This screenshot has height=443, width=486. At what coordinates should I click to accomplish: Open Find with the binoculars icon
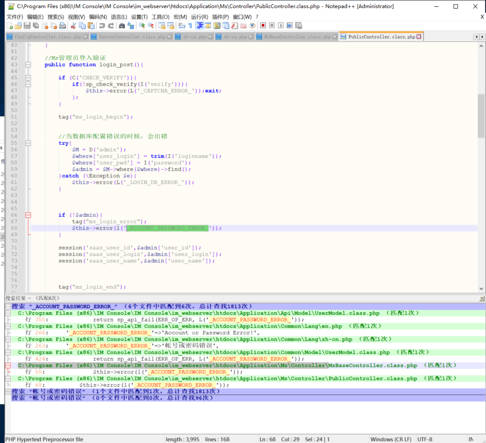(122, 26)
